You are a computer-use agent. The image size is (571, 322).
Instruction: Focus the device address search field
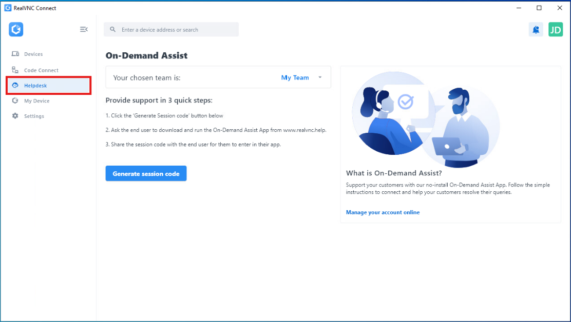click(171, 29)
